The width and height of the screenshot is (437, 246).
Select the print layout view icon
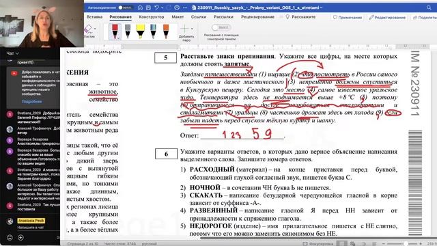point(341,243)
